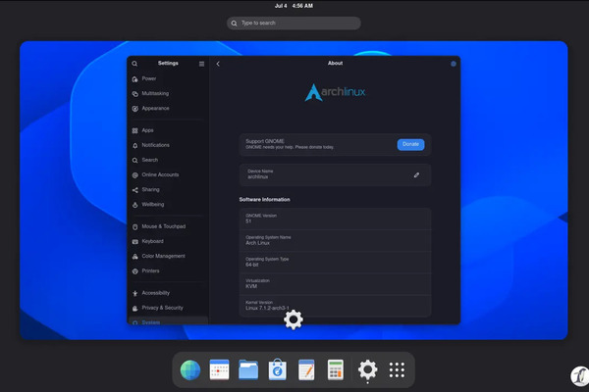Click the Settings gear in the dock
The height and width of the screenshot is (392, 589).
[368, 369]
